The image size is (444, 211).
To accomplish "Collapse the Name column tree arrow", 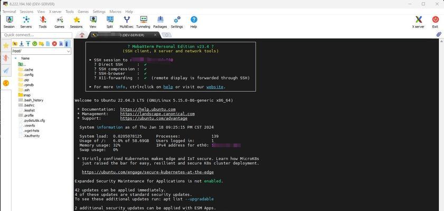I will [15, 58].
